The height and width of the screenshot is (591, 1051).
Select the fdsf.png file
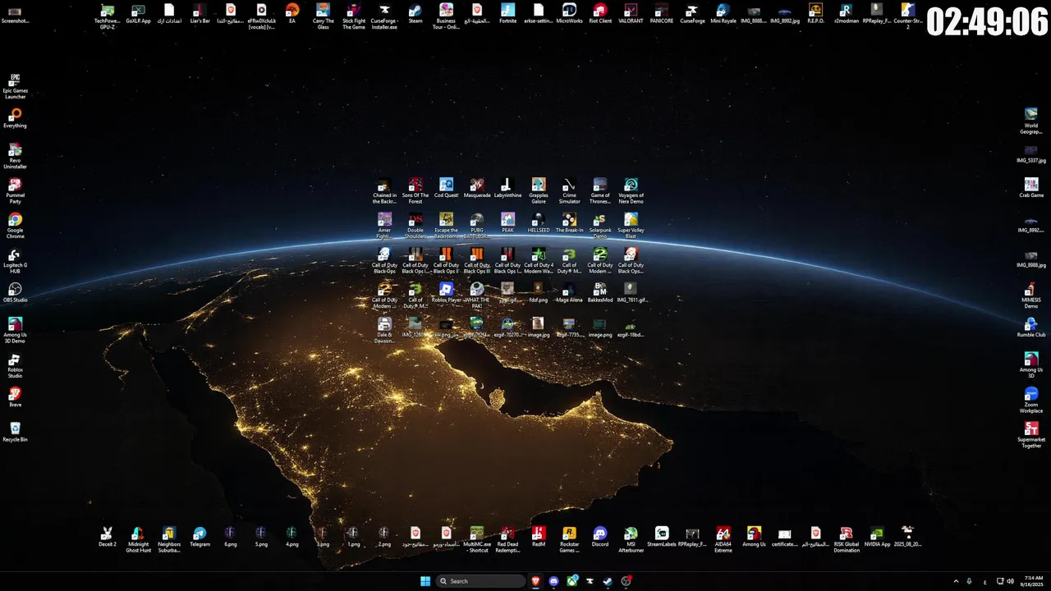pos(539,292)
